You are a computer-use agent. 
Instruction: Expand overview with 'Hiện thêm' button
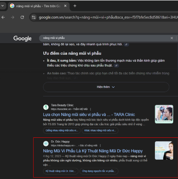[x=106, y=87]
